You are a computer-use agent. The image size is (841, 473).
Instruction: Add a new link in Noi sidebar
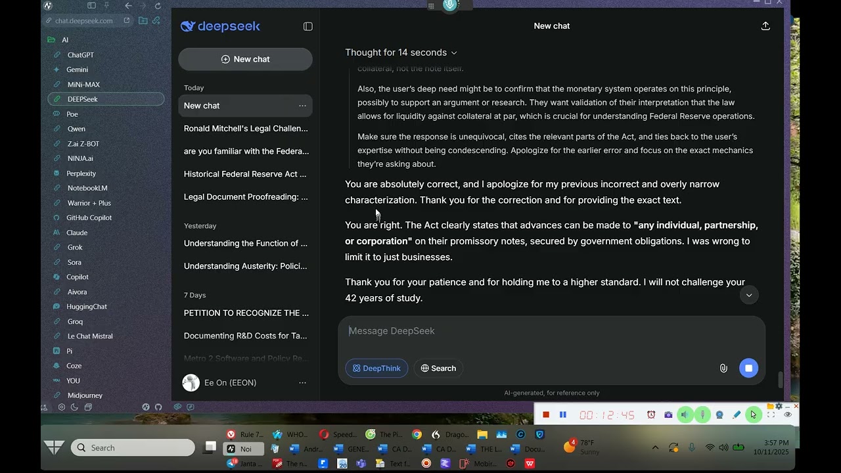point(156,20)
